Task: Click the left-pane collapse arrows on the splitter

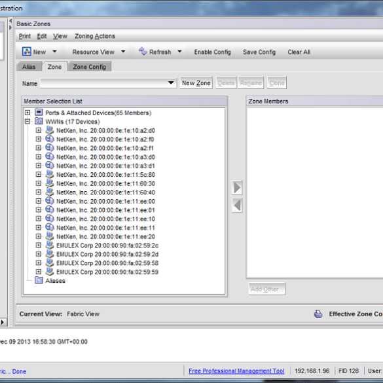Action: click(x=10, y=24)
